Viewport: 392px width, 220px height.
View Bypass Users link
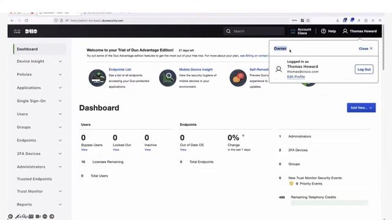click(85, 150)
